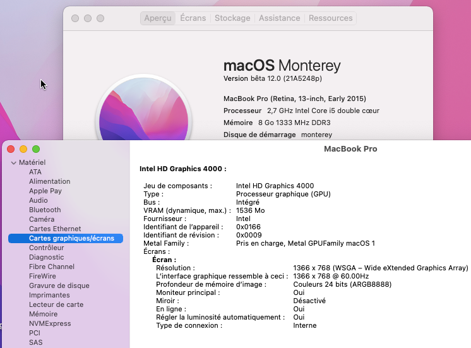Select ATA in the sidebar

[35, 172]
